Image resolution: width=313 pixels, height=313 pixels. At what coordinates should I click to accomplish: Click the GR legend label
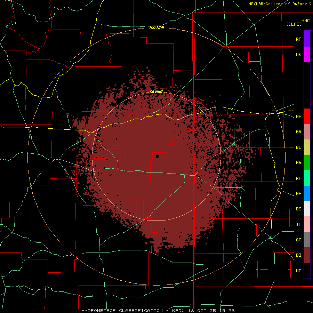[298, 132]
